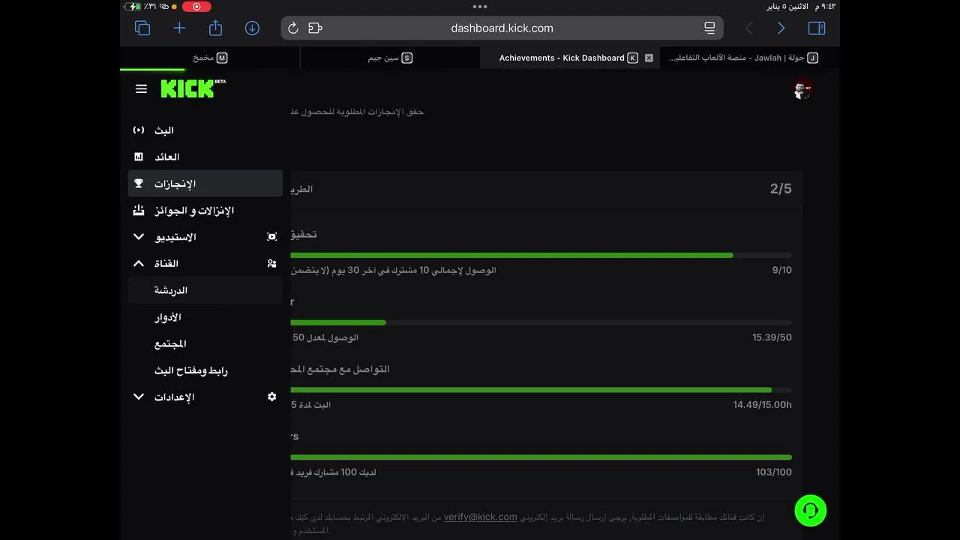The height and width of the screenshot is (540, 960).
Task: Open the browser tab overview icon
Action: pos(142,28)
